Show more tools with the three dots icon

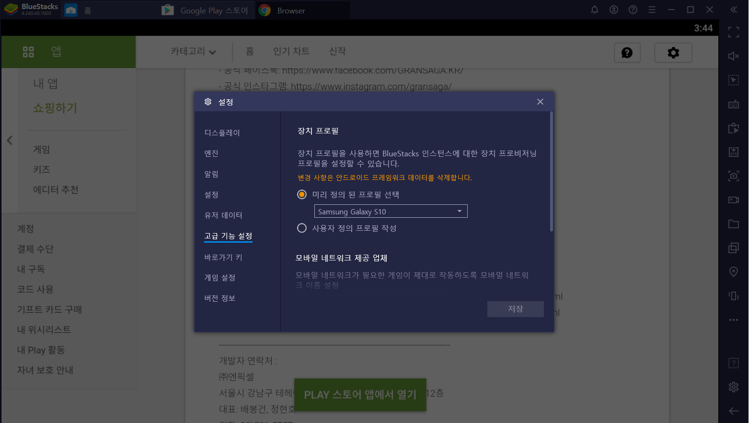pyautogui.click(x=734, y=320)
